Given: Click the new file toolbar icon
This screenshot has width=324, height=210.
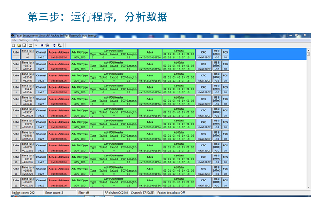Looking at the screenshot, I should pos(13,45).
